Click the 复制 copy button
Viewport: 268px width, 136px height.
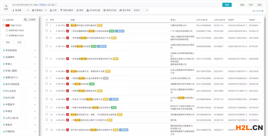tap(242, 5)
